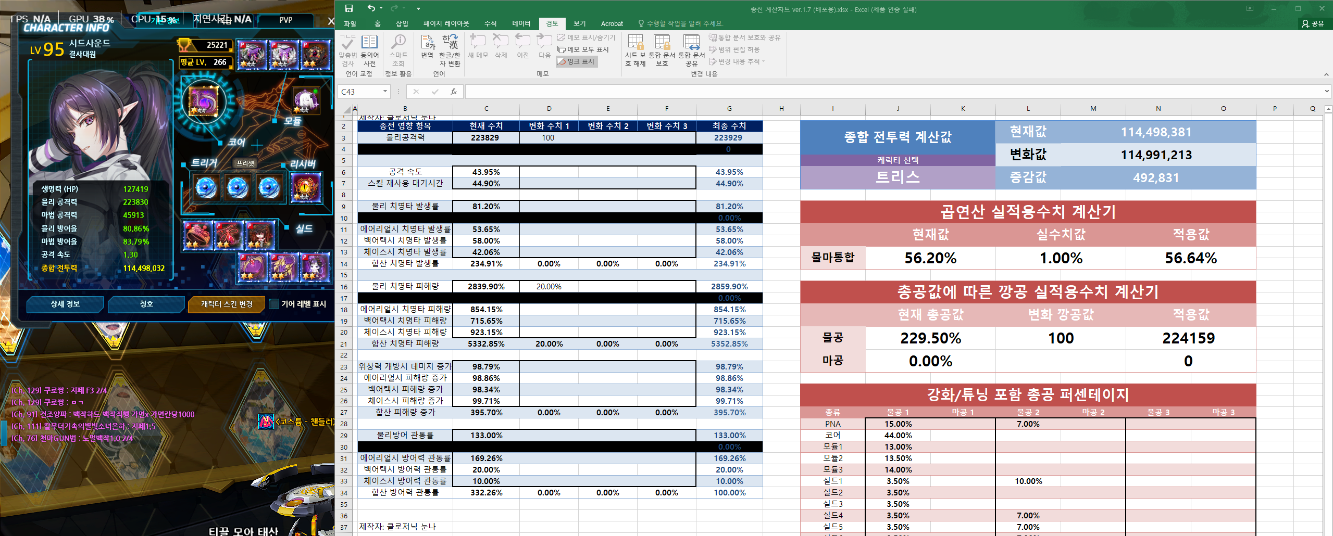Click 시트 보호 해제 to unprotect the sheet
The width and height of the screenshot is (1333, 536).
(635, 50)
